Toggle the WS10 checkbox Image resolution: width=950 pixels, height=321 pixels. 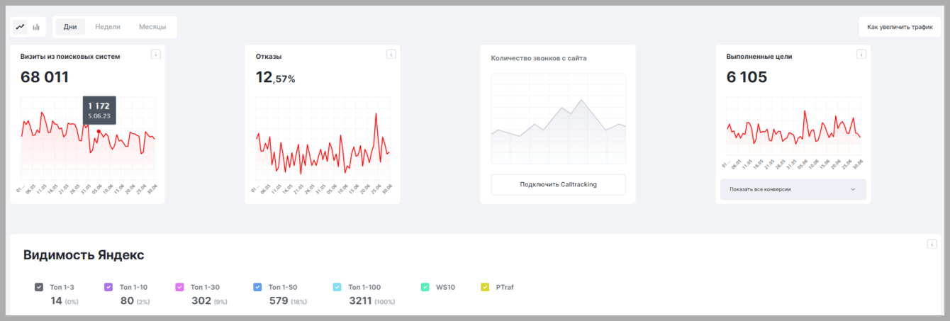[425, 287]
